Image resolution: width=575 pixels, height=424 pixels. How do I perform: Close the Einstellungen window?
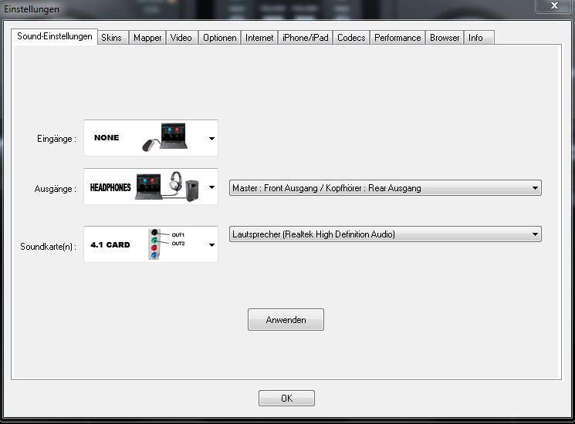tap(554, 5)
